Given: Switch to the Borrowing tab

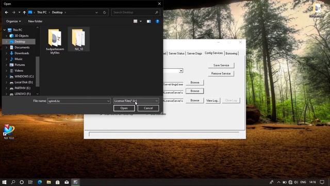Looking at the screenshot, I should point(232,54).
